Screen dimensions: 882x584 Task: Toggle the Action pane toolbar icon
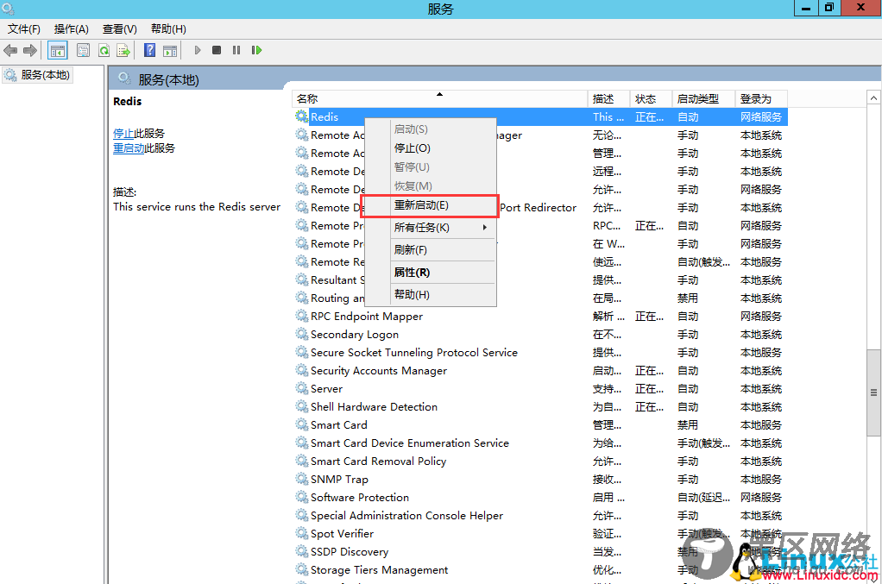170,51
